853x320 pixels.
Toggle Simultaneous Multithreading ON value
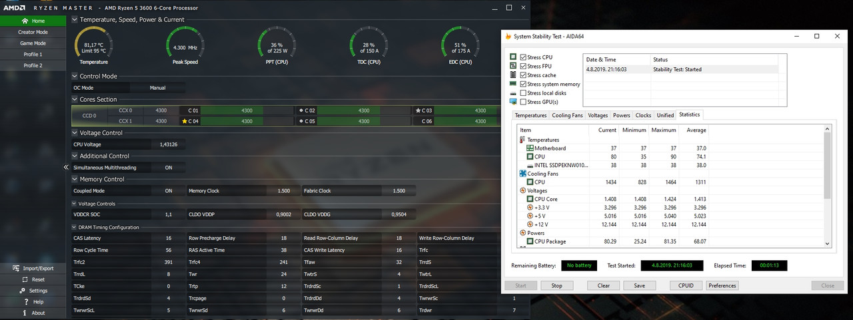click(x=169, y=168)
